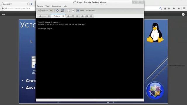This screenshot has width=187, height=105.
Task: Click the Tux penguin image on slide
Action: click(155, 33)
